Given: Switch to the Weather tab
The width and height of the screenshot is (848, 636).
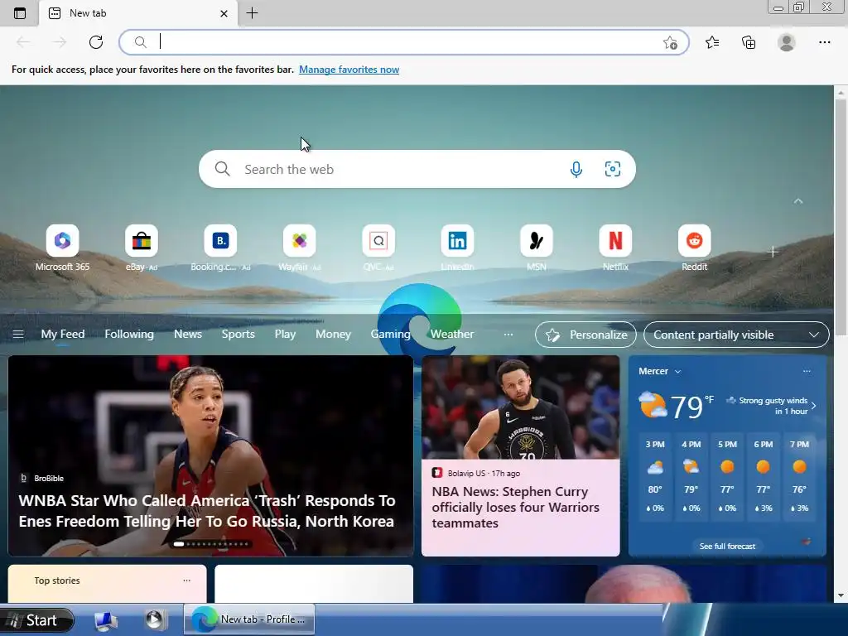Looking at the screenshot, I should coord(452,335).
